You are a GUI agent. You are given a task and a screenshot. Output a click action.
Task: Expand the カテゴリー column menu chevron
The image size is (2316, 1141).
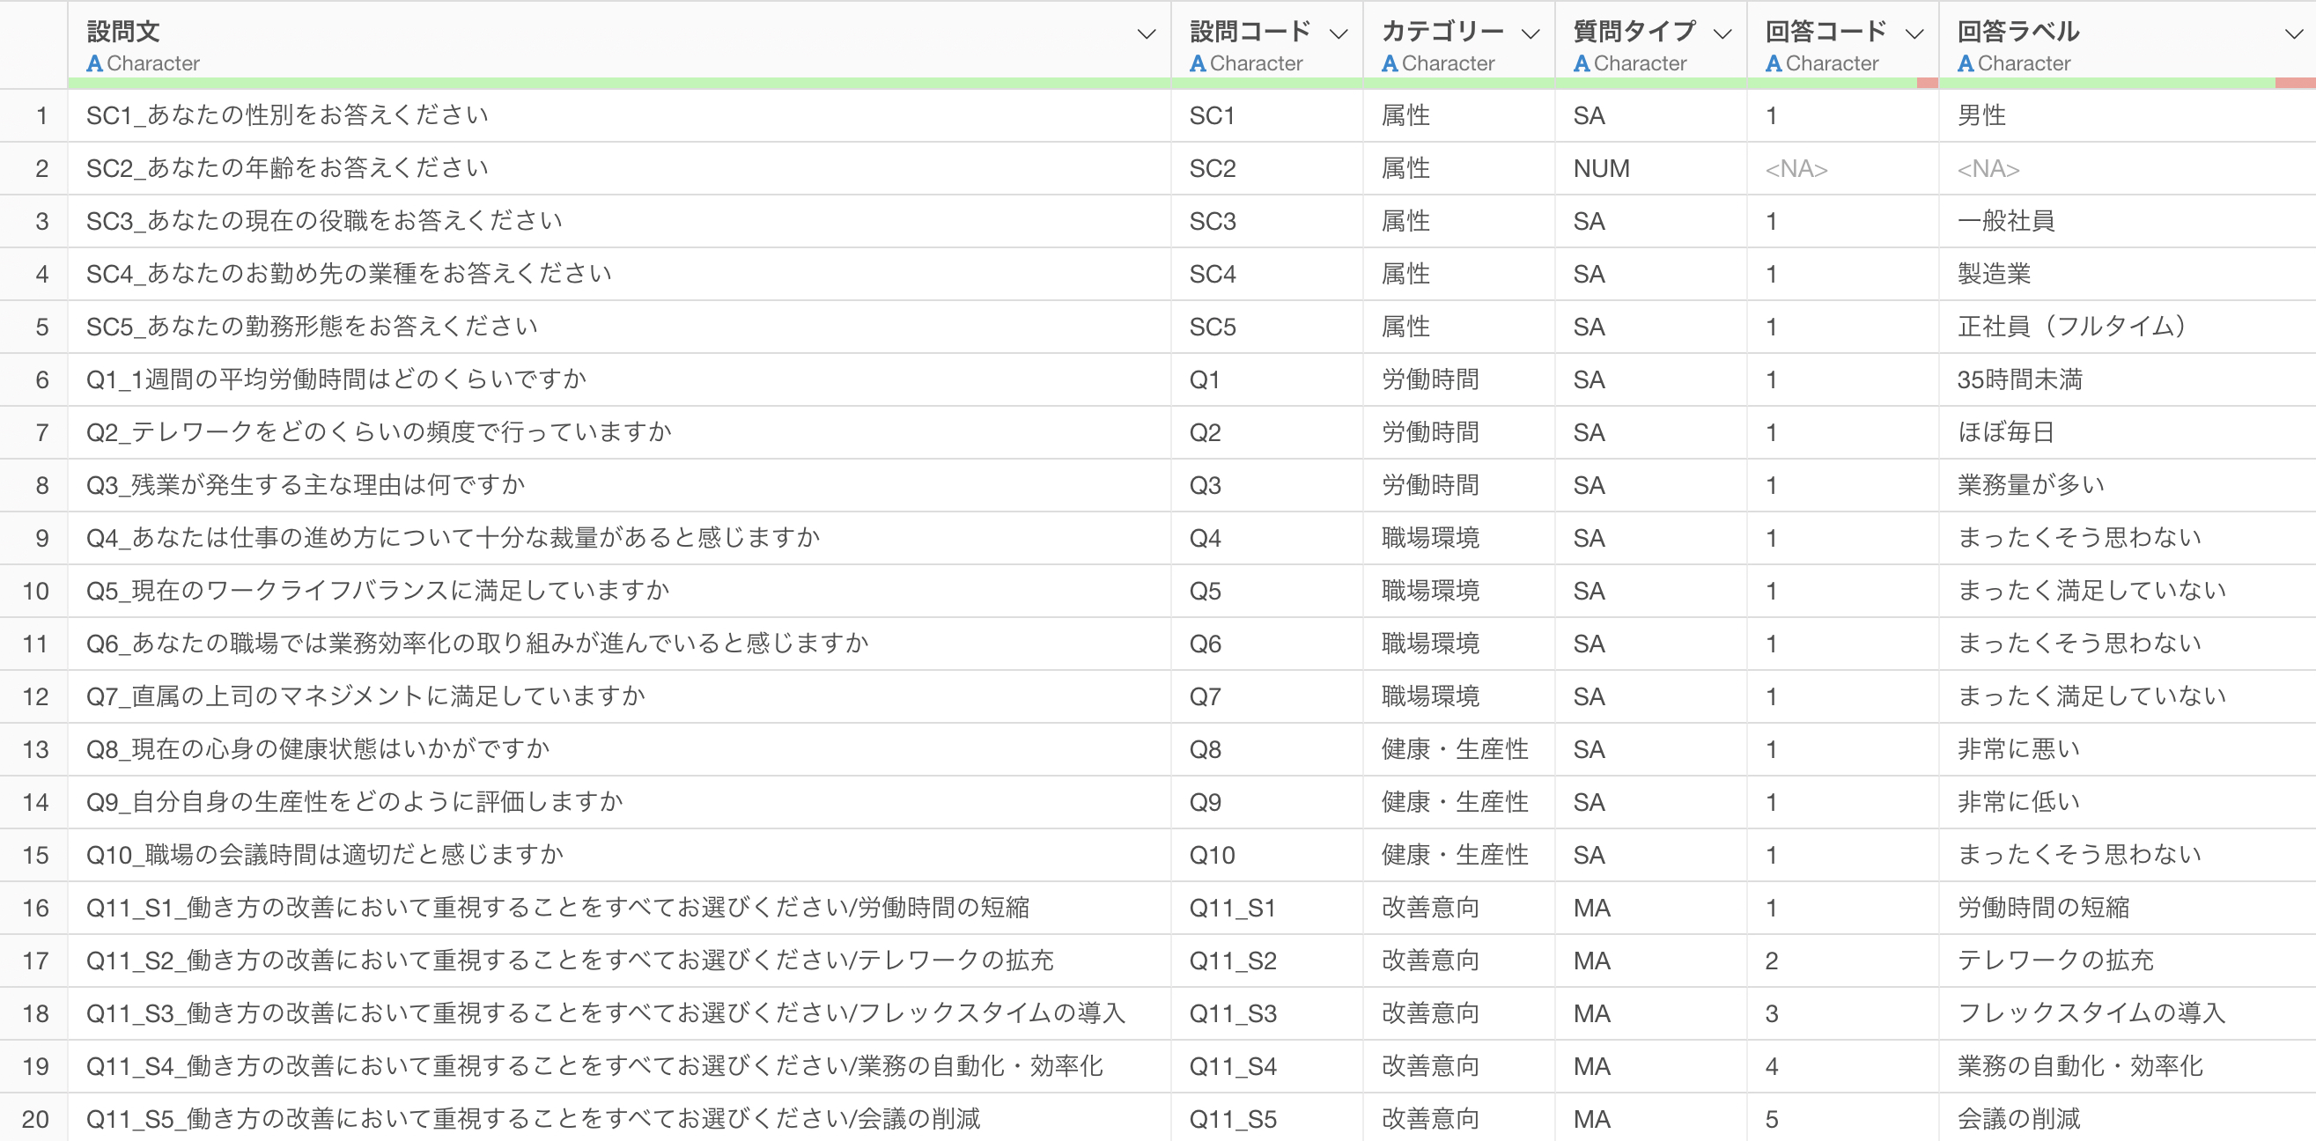point(1530,34)
